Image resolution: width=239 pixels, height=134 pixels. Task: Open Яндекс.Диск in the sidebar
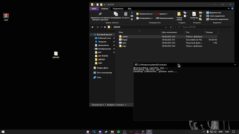[102, 68]
